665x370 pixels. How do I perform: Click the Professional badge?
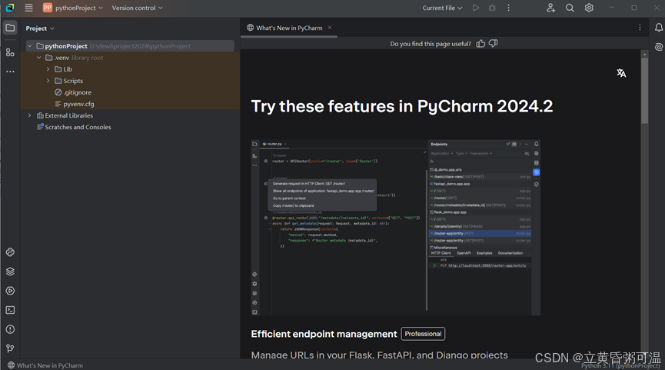click(423, 334)
